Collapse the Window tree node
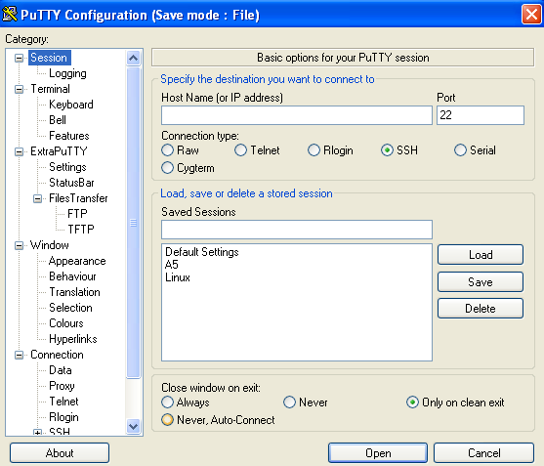544x466 pixels. coord(20,245)
